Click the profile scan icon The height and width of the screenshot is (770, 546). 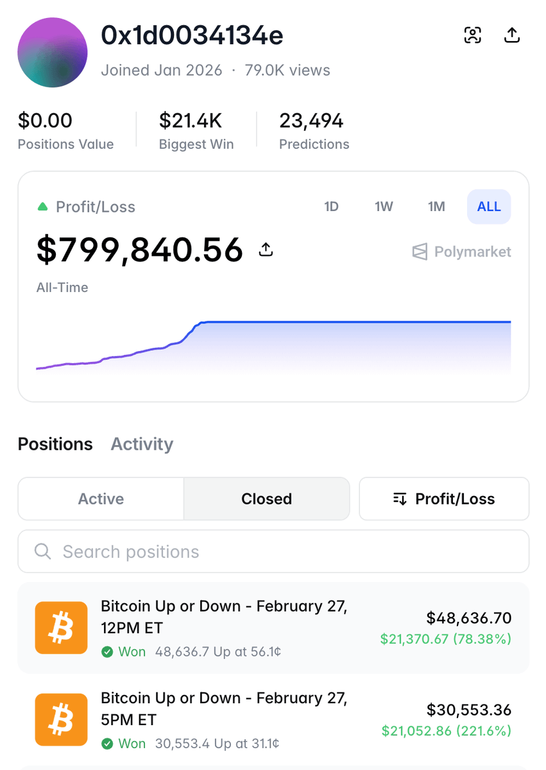coord(472,35)
